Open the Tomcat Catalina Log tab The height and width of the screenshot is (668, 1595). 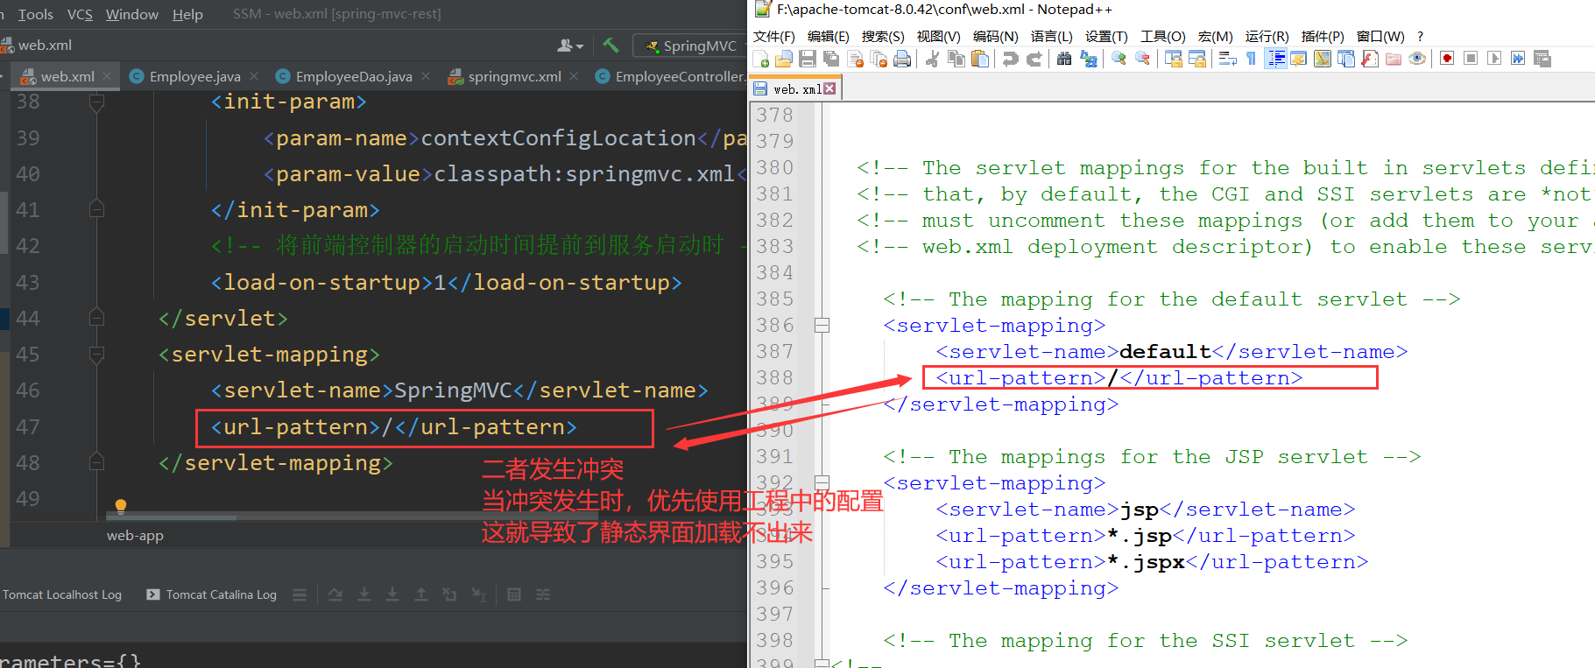pyautogui.click(x=212, y=594)
